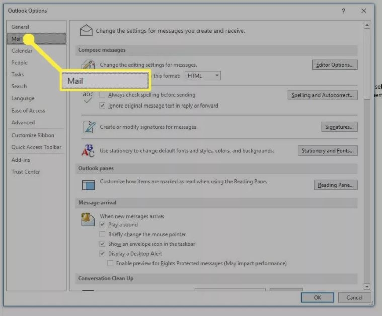Uncheck Show an envelope icon in the taskbar
The height and width of the screenshot is (316, 382).
pyautogui.click(x=102, y=244)
